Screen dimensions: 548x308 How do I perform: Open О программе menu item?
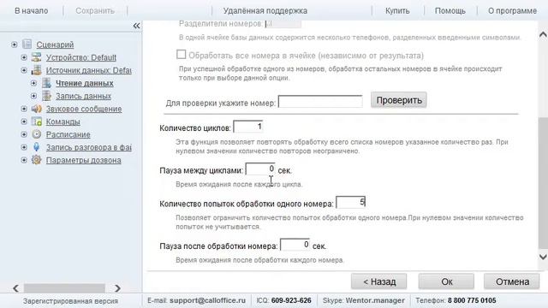pyautogui.click(x=512, y=11)
